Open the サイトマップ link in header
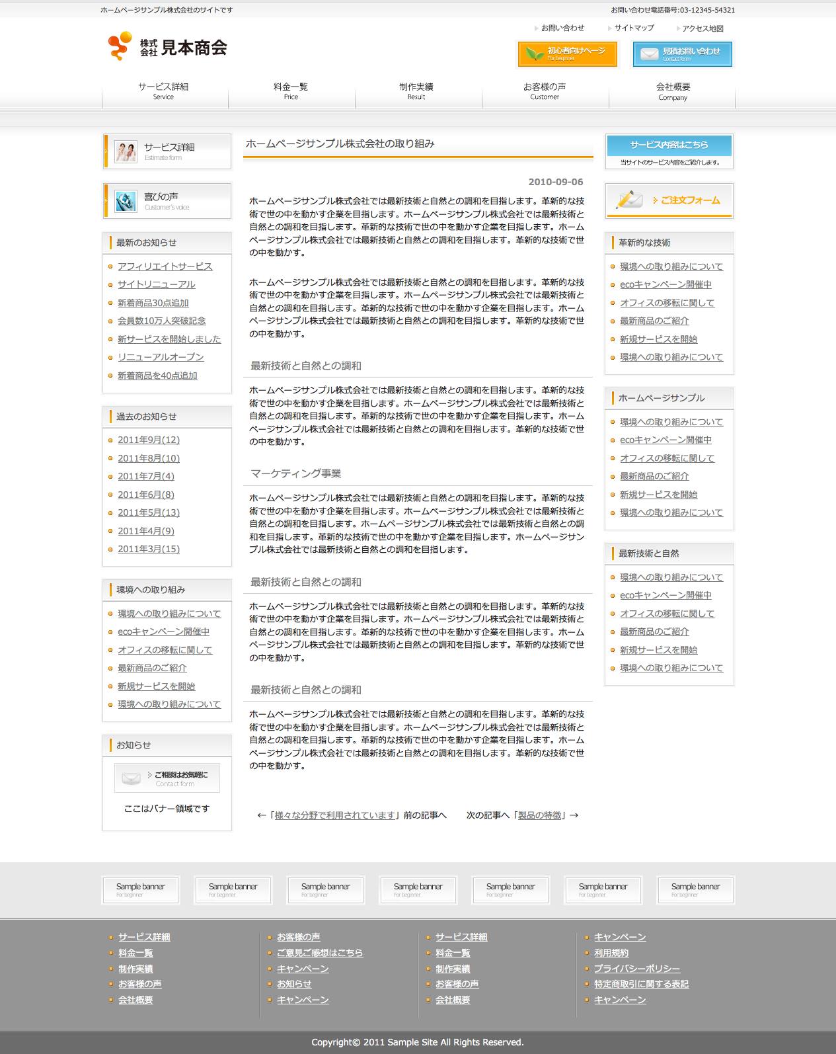 (634, 28)
